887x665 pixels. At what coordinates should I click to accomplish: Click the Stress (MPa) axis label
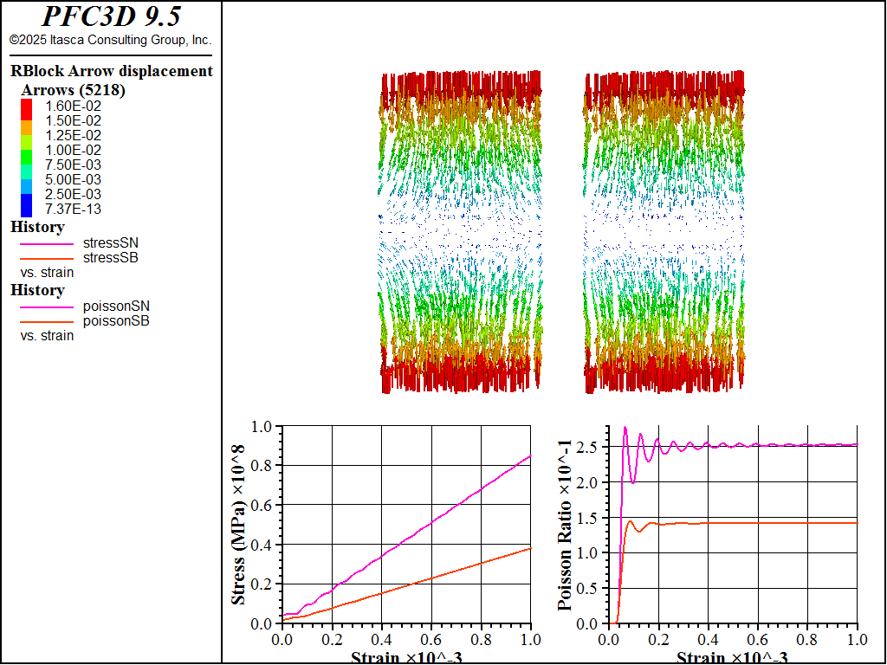coord(239,524)
